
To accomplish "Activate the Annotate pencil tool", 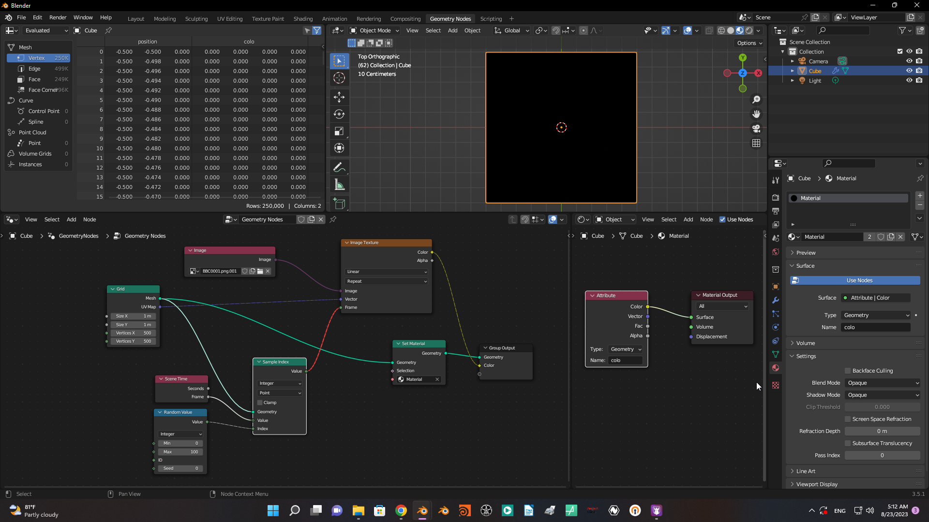I will coord(339,168).
